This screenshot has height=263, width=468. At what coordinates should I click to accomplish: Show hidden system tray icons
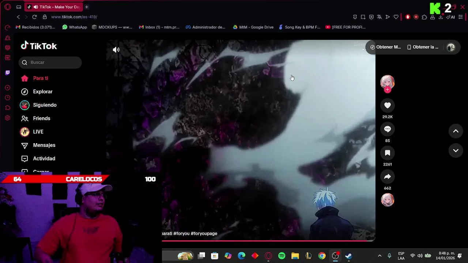380,256
